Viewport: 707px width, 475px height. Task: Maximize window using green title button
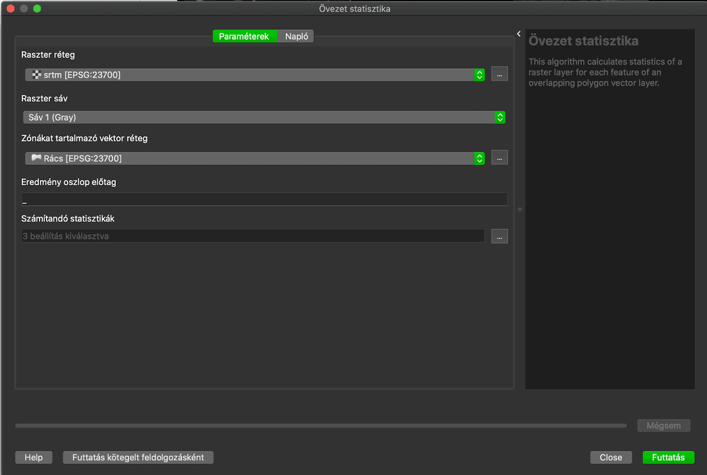coord(37,9)
